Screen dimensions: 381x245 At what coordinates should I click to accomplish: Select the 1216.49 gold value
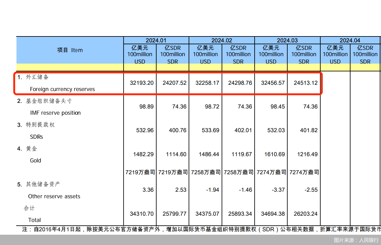[x=308, y=154]
